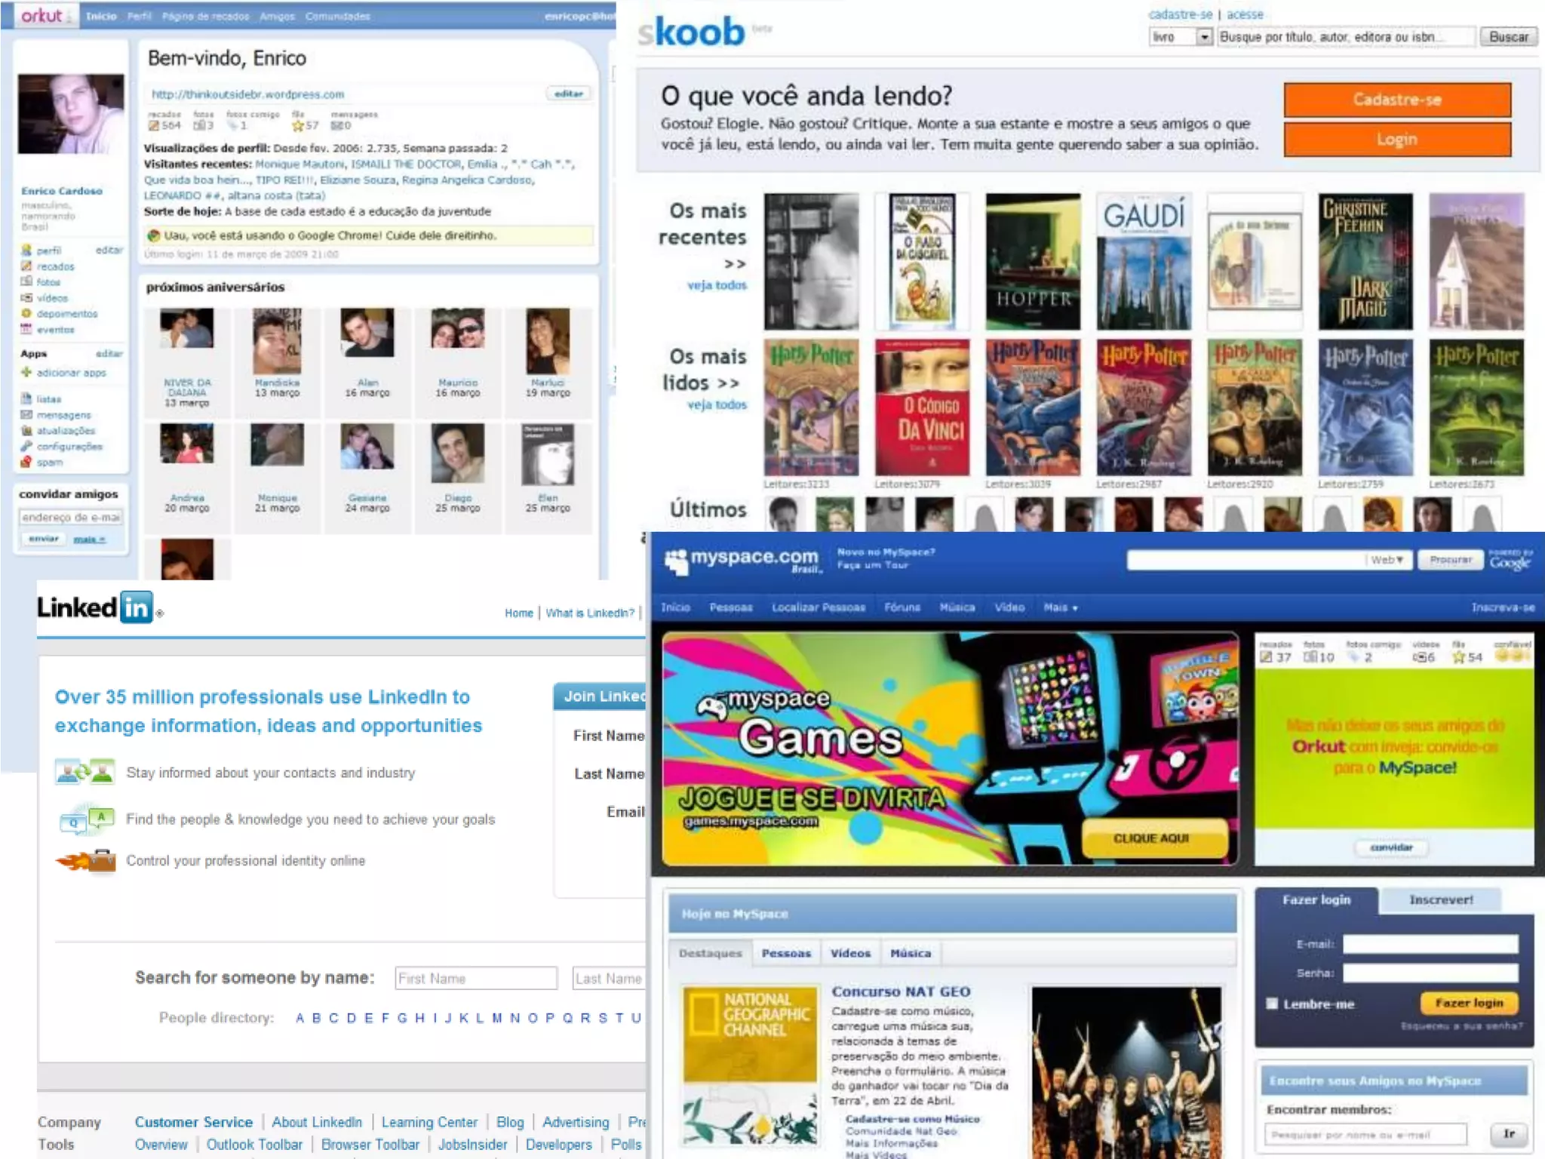Click the orange Cadastre-se button on Skoob
1545x1159 pixels.
(1396, 100)
